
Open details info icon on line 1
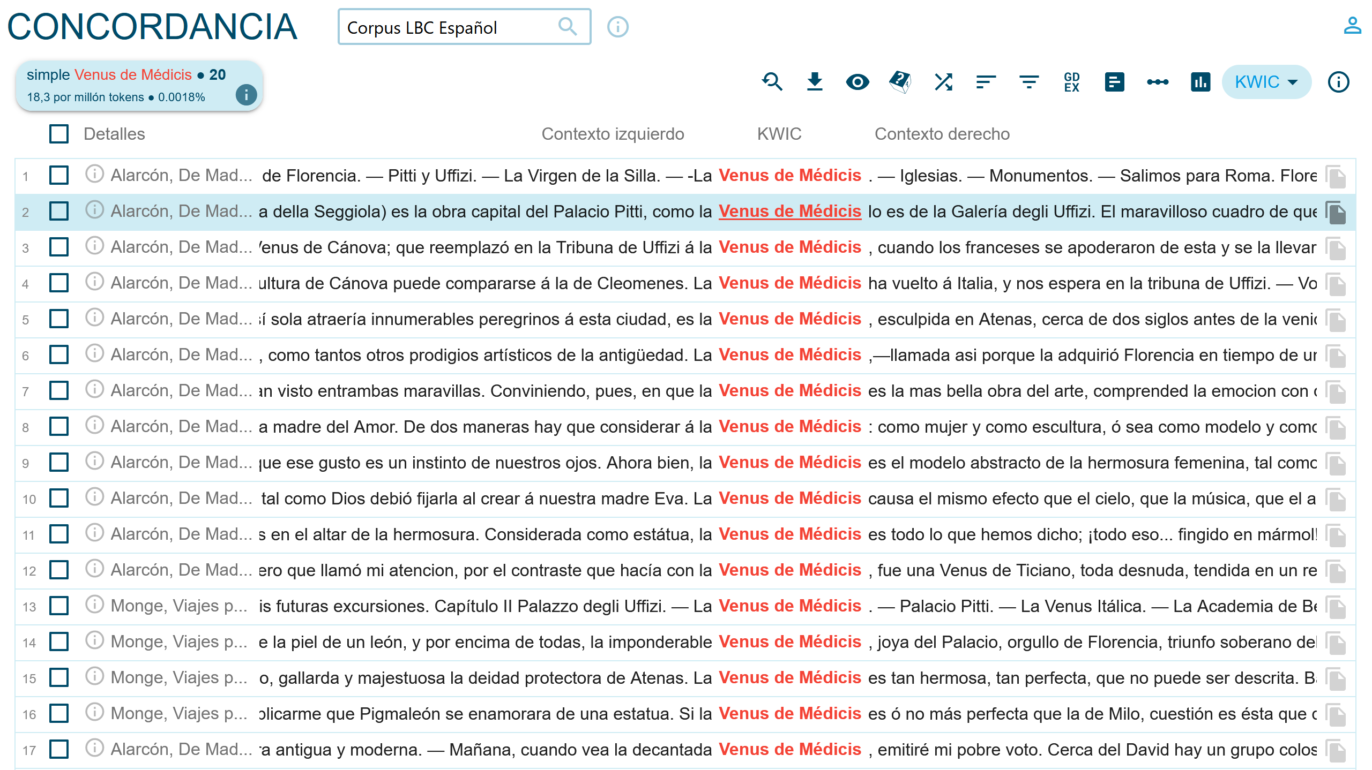(x=94, y=174)
